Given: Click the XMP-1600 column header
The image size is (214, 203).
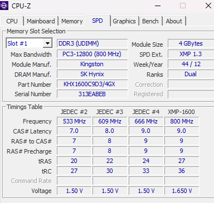Looking at the screenshot, I should pyautogui.click(x=181, y=112).
